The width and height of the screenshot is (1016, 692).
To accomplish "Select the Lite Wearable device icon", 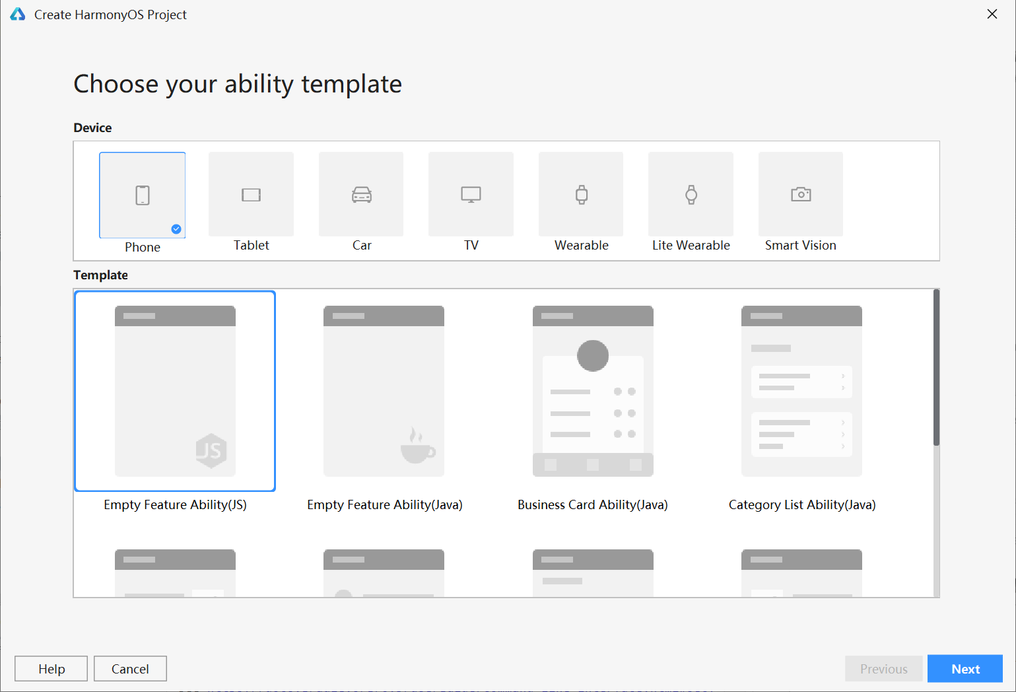I will pos(691,194).
